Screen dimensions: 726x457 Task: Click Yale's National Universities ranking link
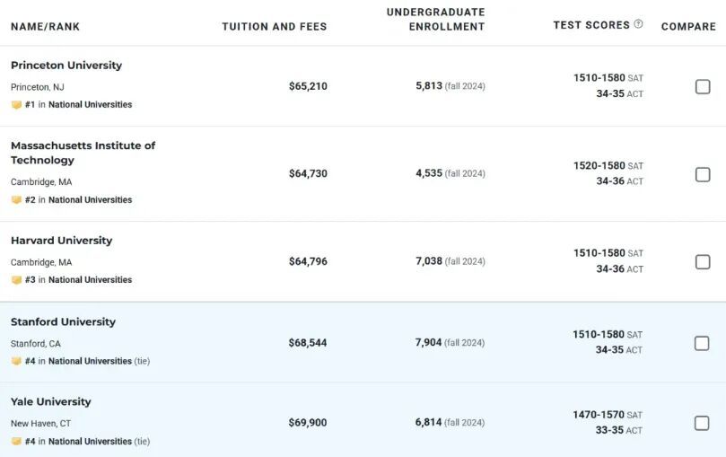[90, 442]
